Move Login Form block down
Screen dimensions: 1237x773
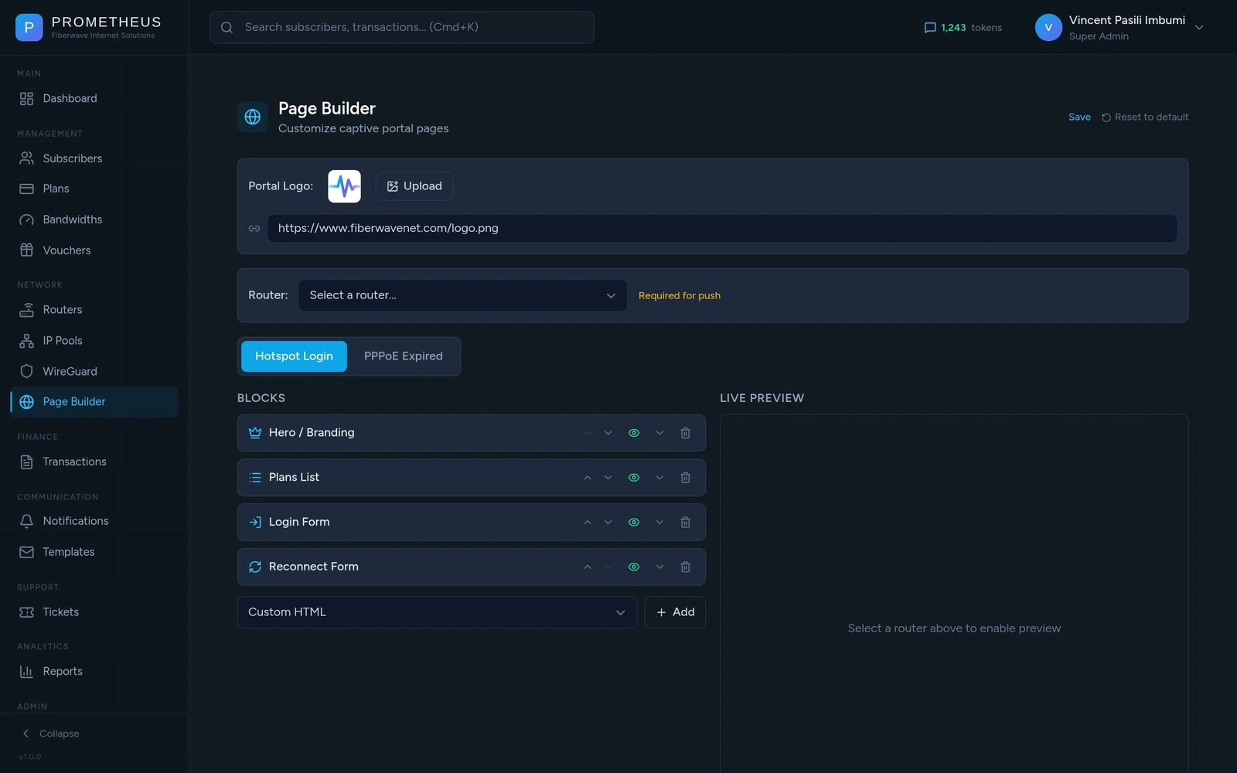608,523
